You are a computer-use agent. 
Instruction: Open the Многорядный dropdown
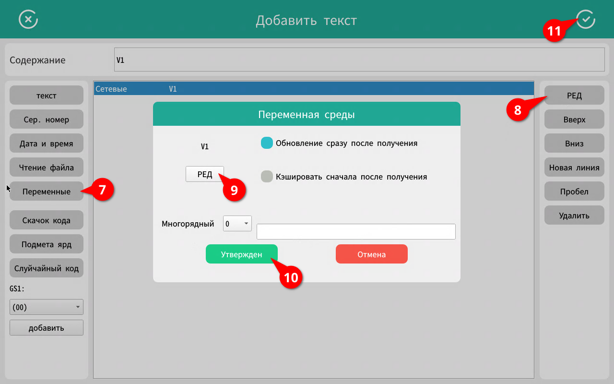point(237,224)
